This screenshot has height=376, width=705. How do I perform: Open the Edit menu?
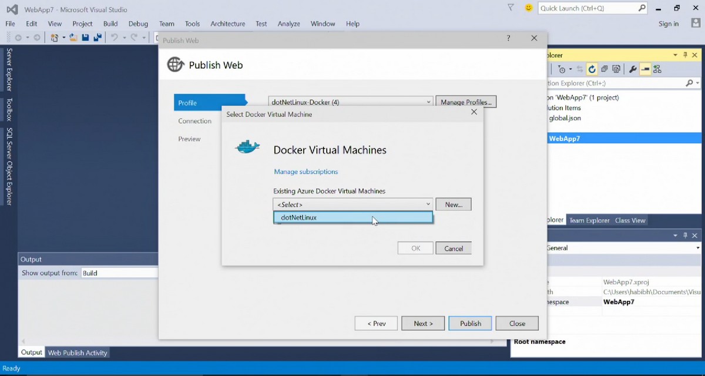[x=32, y=23]
